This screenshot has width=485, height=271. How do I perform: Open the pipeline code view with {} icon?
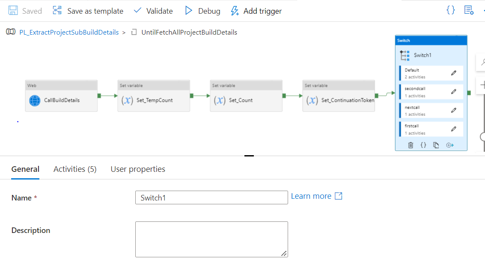[x=450, y=10]
